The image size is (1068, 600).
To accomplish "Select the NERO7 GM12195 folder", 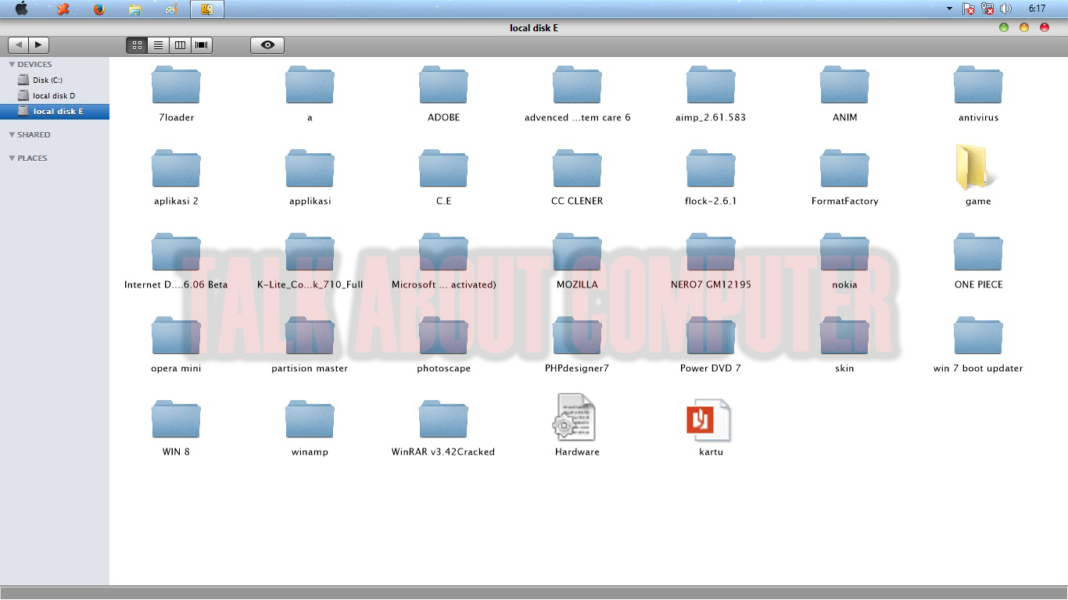I will pyautogui.click(x=711, y=261).
